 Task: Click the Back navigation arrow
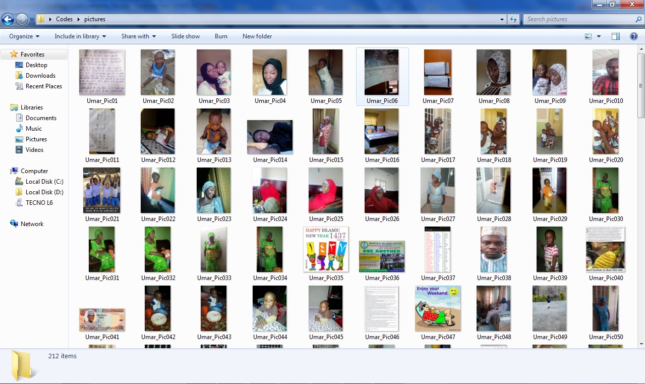8,19
